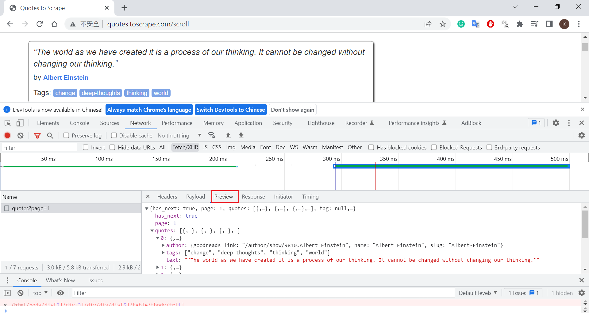Select the quotes?page=1 request row
This screenshot has width=589, height=313.
[31, 208]
